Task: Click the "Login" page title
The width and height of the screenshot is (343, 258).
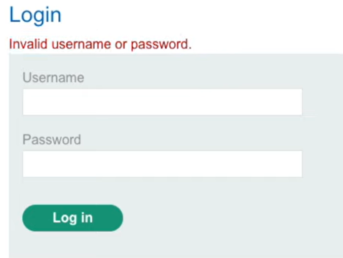Action: 35,15
